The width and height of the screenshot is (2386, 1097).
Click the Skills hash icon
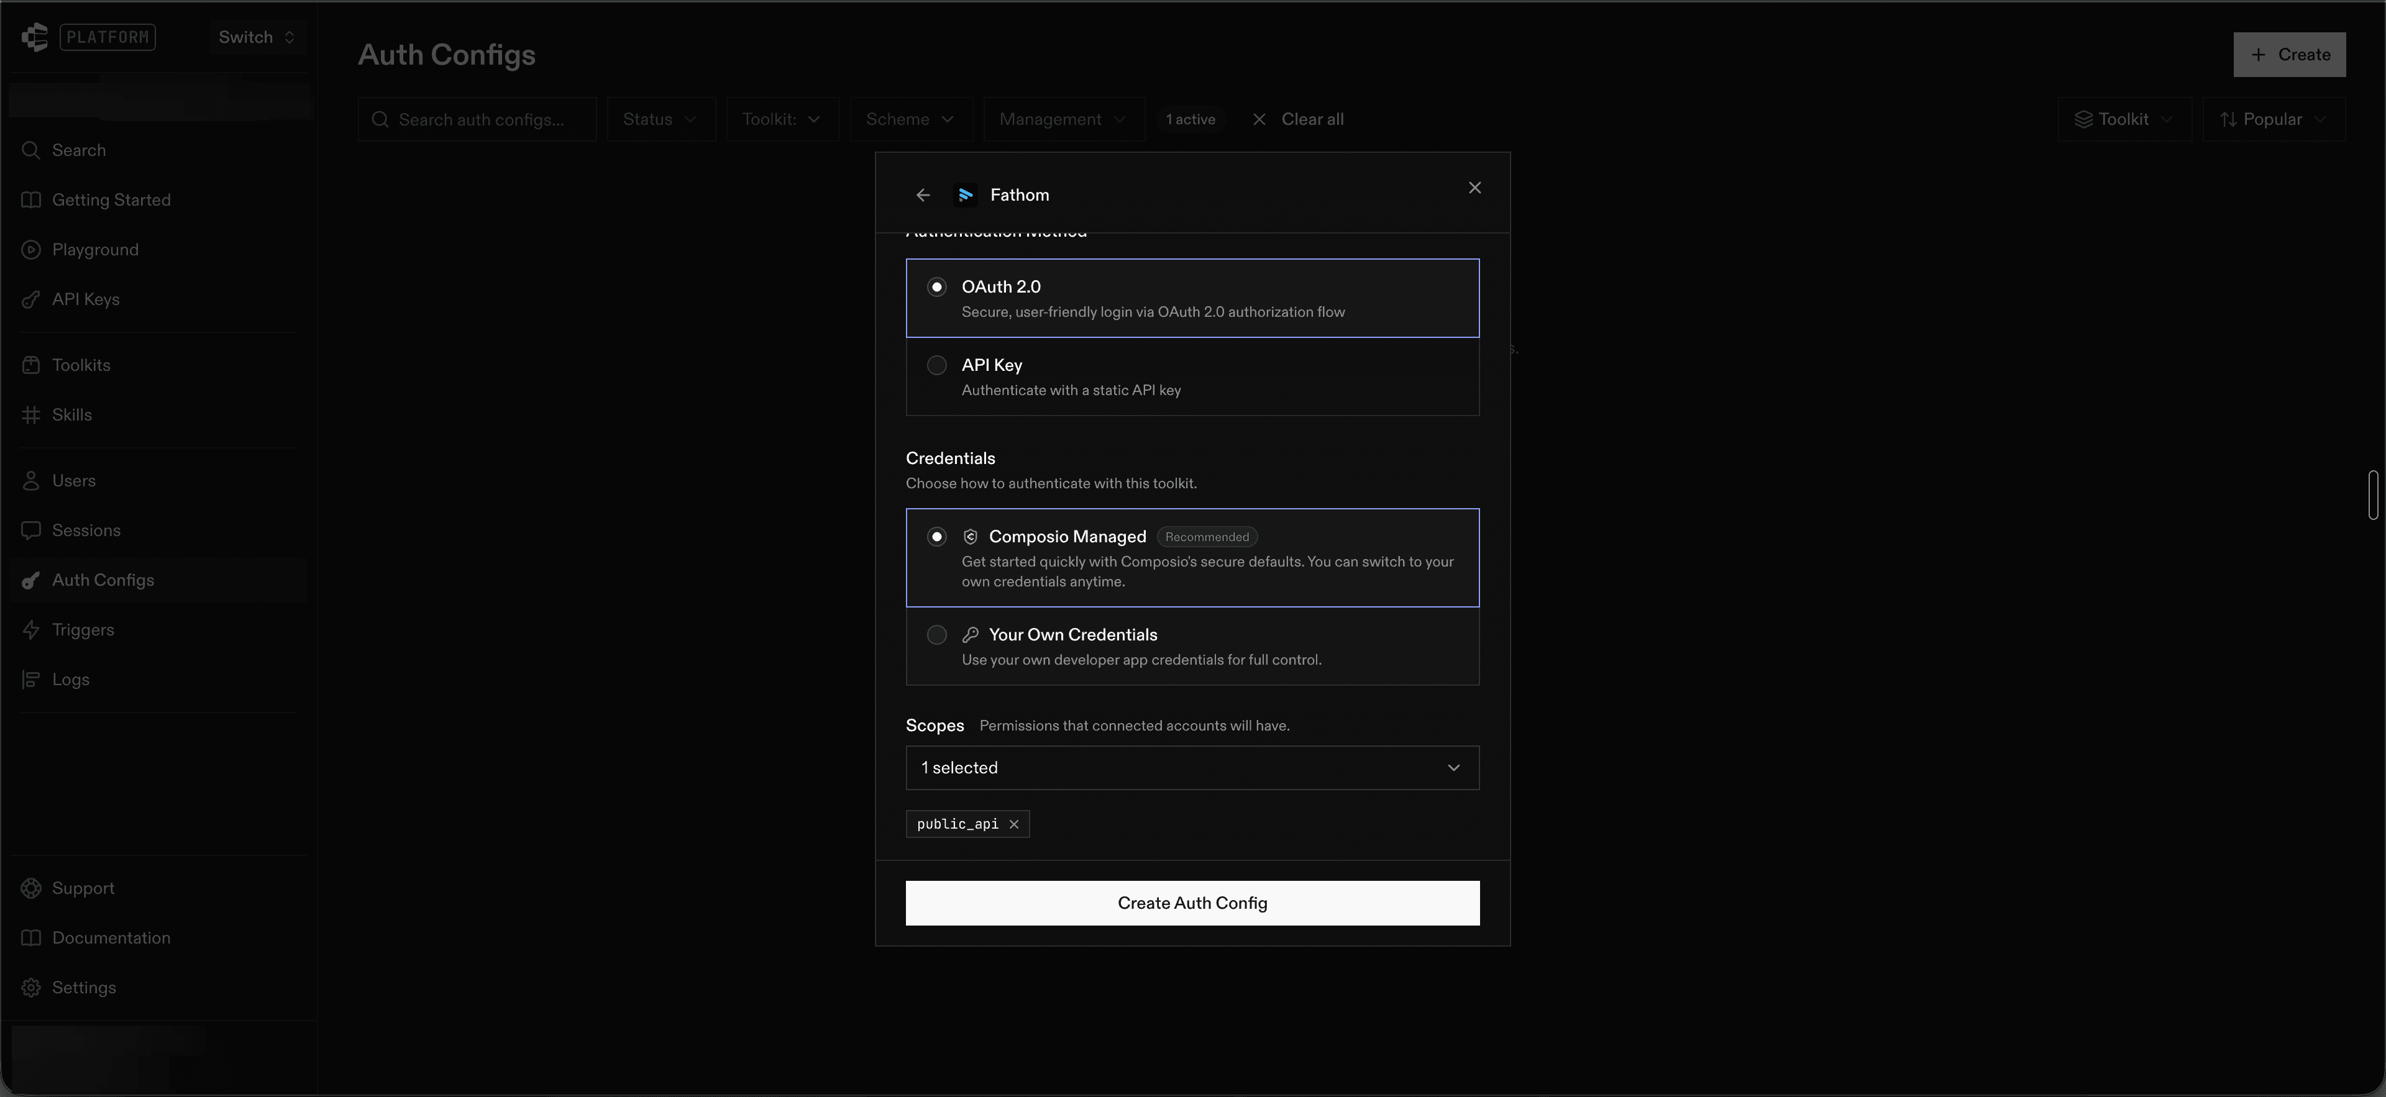pos(32,415)
